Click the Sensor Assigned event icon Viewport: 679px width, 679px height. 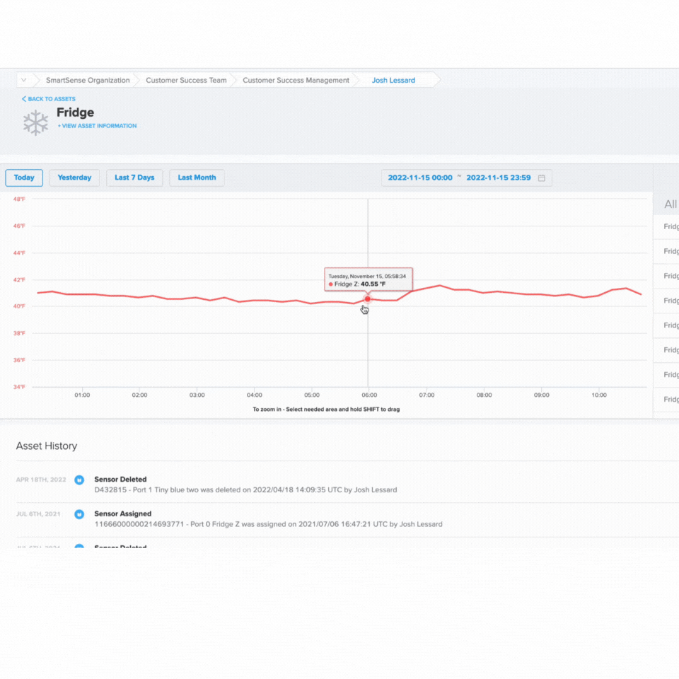click(79, 514)
